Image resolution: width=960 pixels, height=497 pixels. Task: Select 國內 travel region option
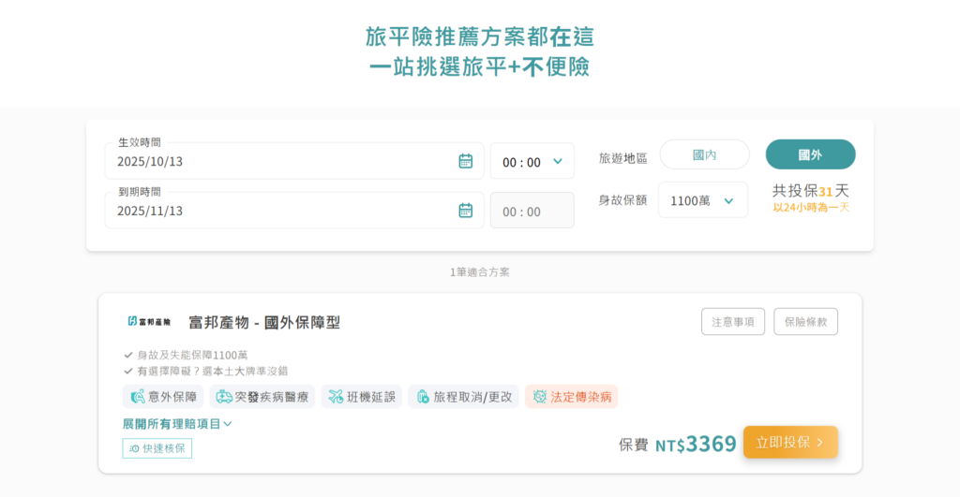pyautogui.click(x=704, y=154)
